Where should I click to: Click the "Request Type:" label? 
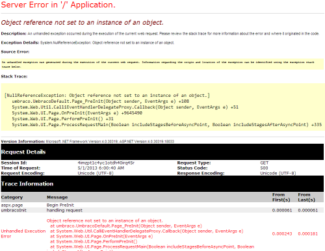coord(194,163)
